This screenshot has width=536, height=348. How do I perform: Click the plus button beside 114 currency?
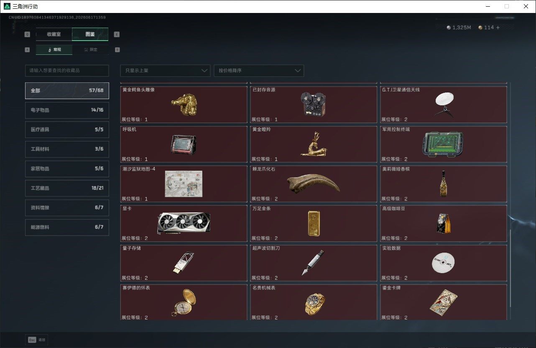pyautogui.click(x=498, y=28)
